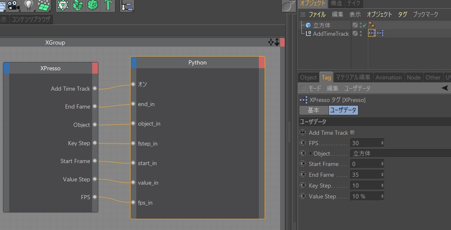Select the highlighted XPresso tag on AddTimeTrack
This screenshot has height=230, width=451.
(372, 33)
